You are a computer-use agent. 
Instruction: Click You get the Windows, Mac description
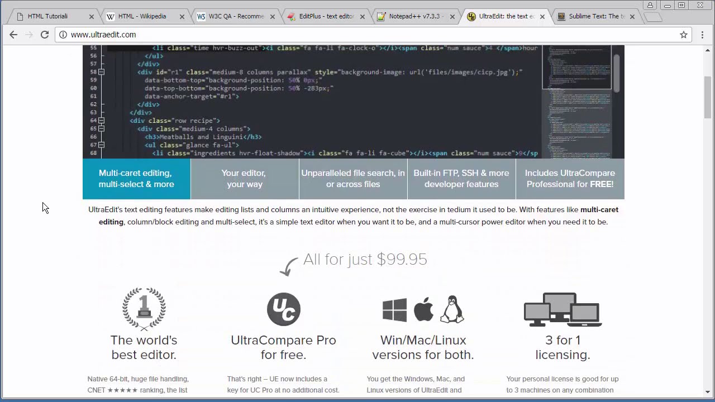pyautogui.click(x=416, y=385)
